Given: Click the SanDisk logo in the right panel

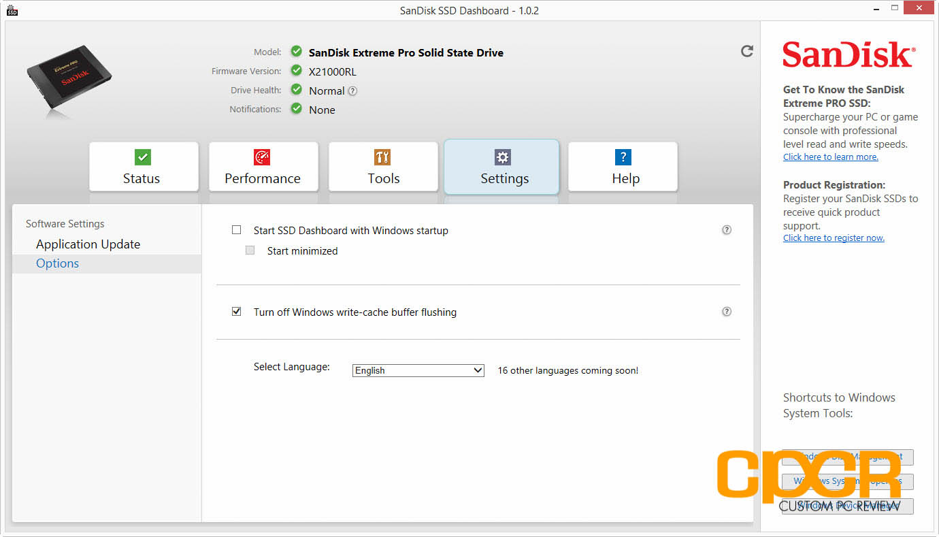Looking at the screenshot, I should (x=849, y=55).
